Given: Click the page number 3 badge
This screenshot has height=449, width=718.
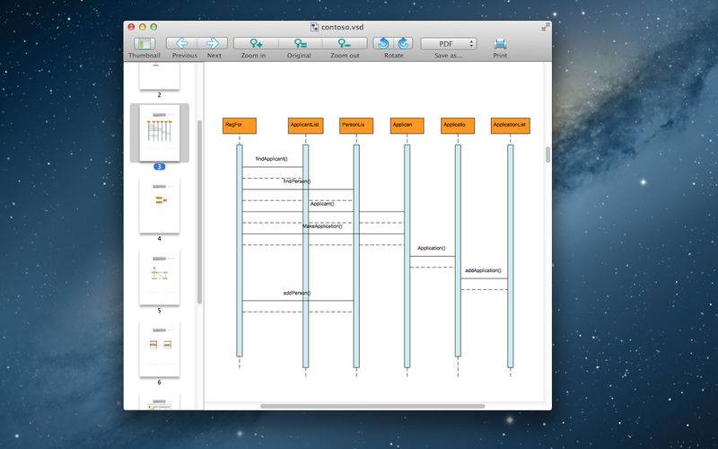Looking at the screenshot, I should [160, 167].
